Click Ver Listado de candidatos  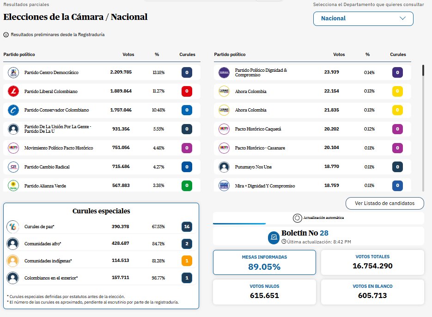coord(384,203)
